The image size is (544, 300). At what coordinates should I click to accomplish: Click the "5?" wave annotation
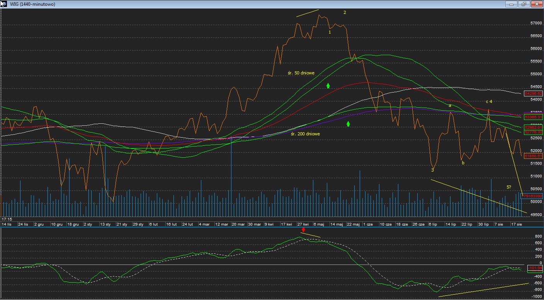509,187
